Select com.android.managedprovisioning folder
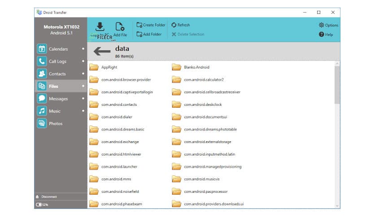Viewport: 375px width, 217px height. [207, 167]
